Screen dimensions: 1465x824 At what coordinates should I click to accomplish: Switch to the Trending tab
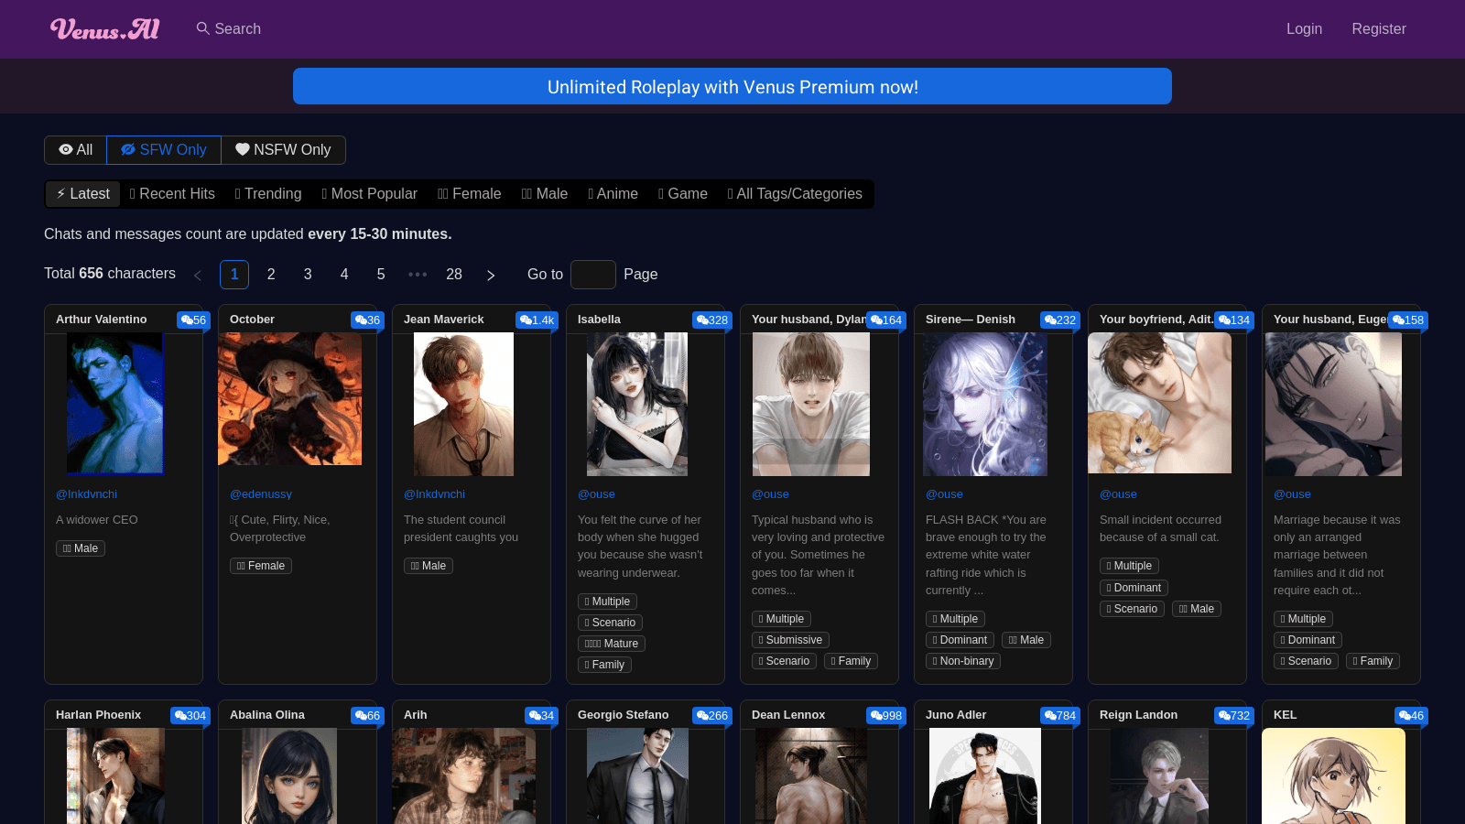click(x=268, y=194)
